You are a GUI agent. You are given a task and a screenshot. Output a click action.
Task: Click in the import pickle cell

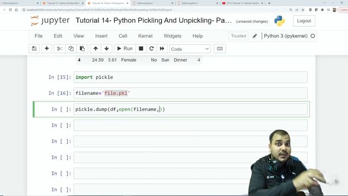[x=190, y=77]
